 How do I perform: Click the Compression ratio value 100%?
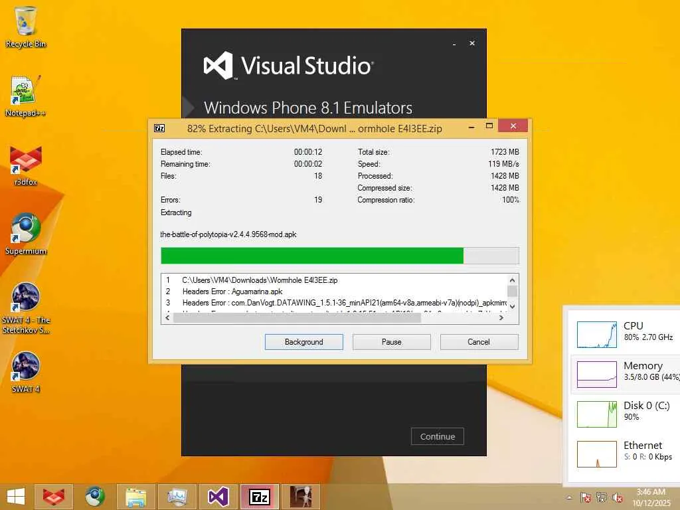click(511, 200)
